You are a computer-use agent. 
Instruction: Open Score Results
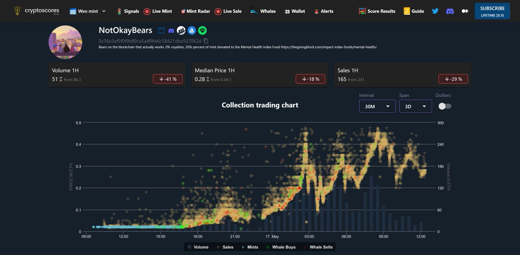coord(377,11)
